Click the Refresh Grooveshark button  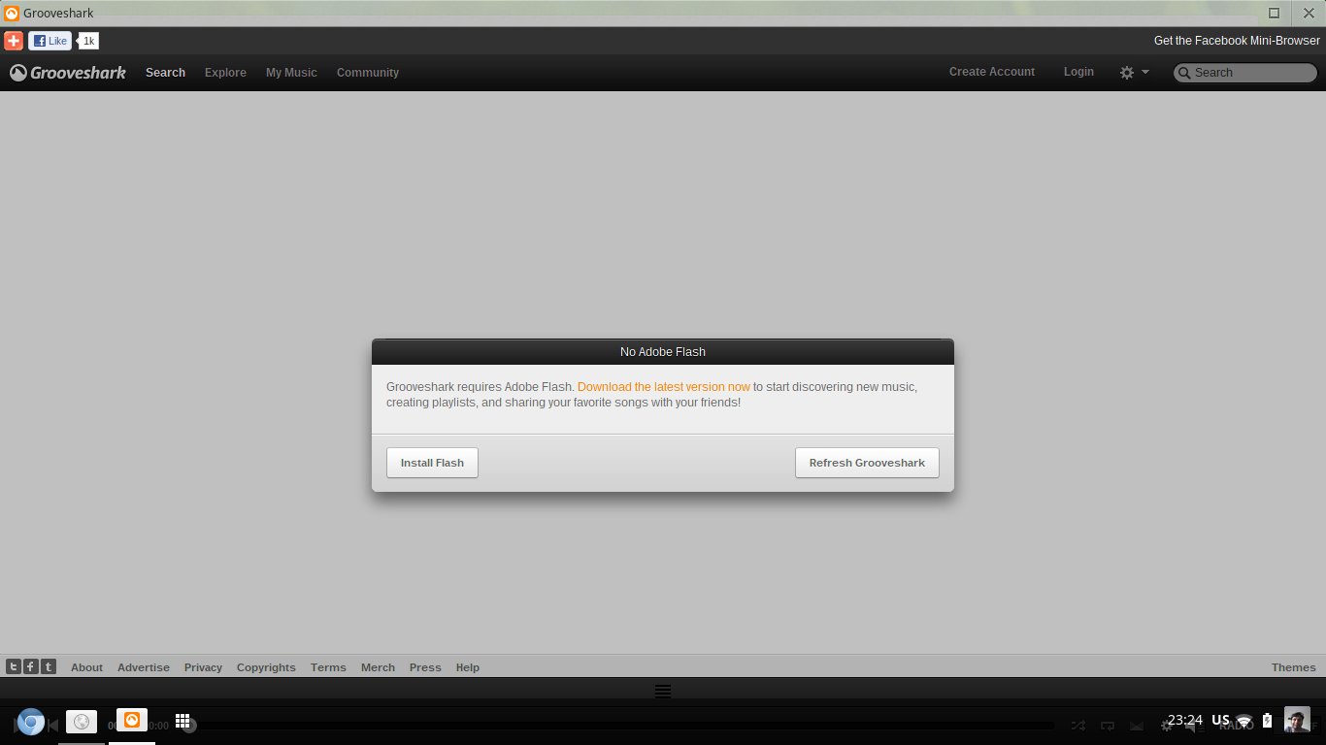(x=867, y=463)
